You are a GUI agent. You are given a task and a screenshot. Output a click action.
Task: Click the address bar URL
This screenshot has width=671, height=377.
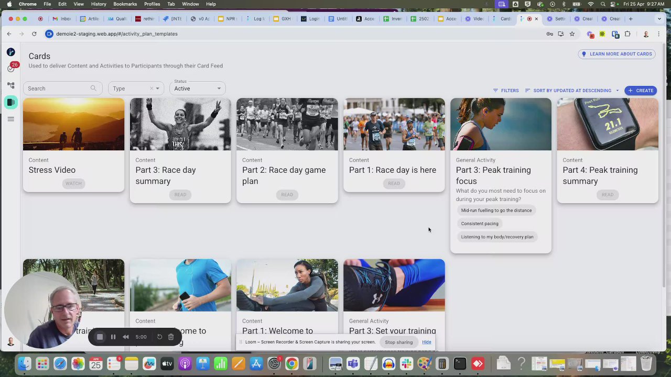(x=117, y=34)
